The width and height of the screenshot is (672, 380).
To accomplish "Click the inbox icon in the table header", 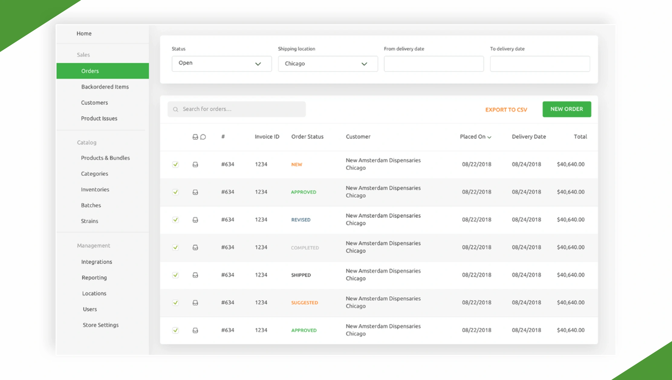I will point(195,137).
